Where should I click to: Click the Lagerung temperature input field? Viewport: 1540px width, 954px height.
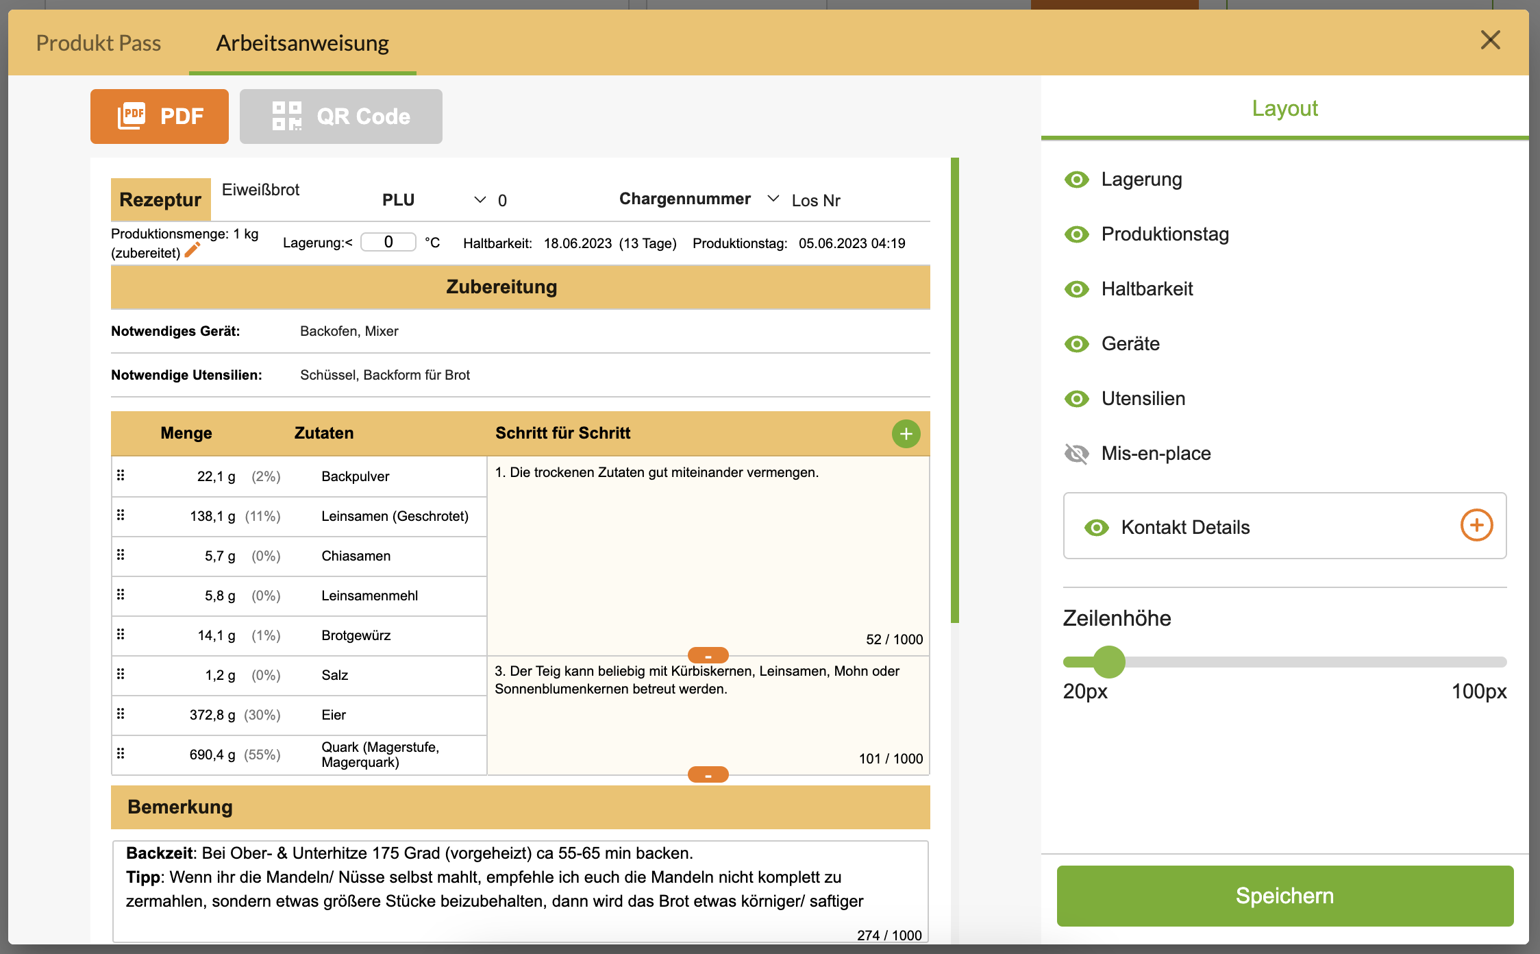[390, 242]
